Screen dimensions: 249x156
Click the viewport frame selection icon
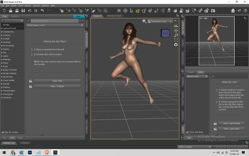(x=176, y=40)
